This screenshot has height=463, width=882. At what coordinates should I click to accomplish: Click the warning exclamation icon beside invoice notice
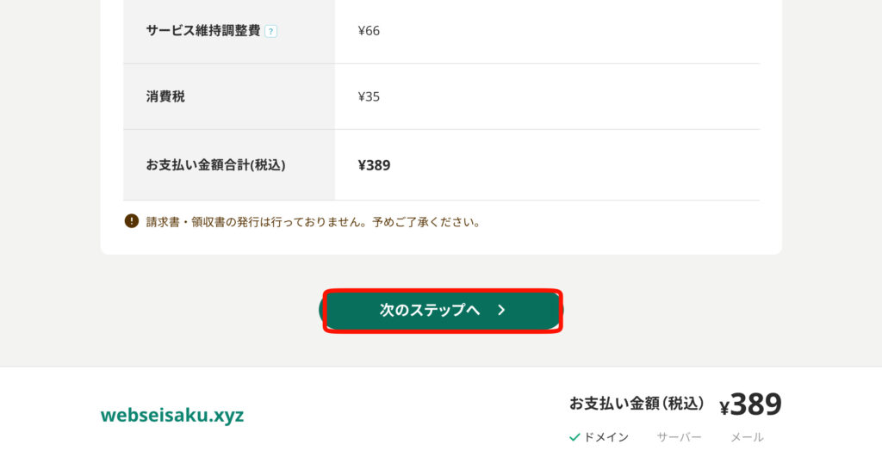click(132, 221)
